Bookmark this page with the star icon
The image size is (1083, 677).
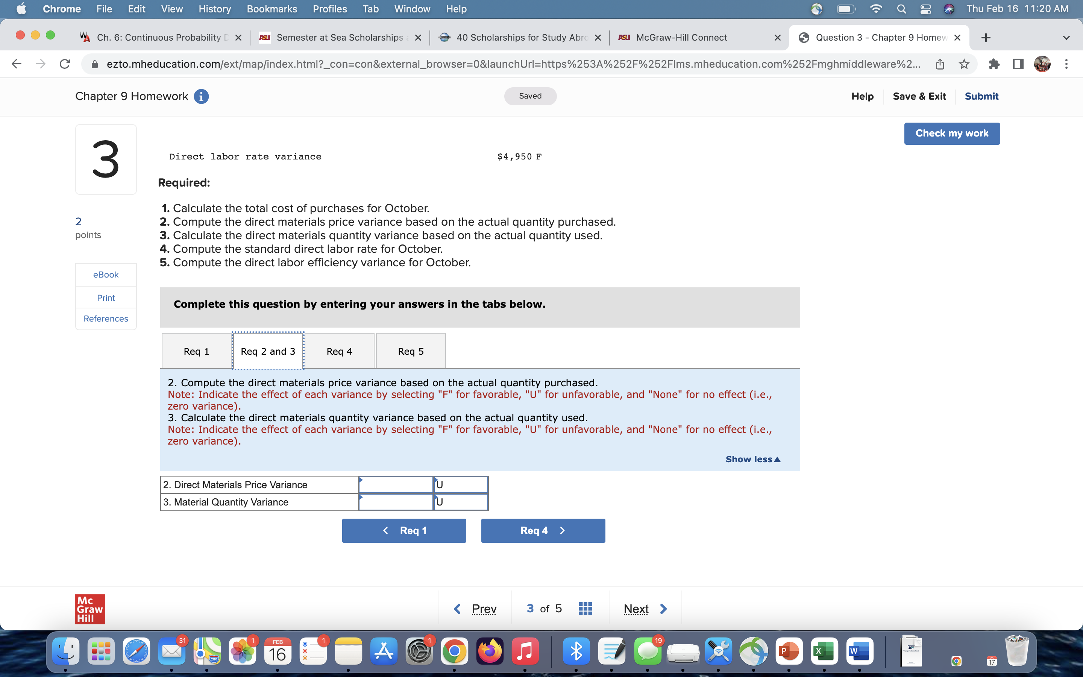coord(964,64)
